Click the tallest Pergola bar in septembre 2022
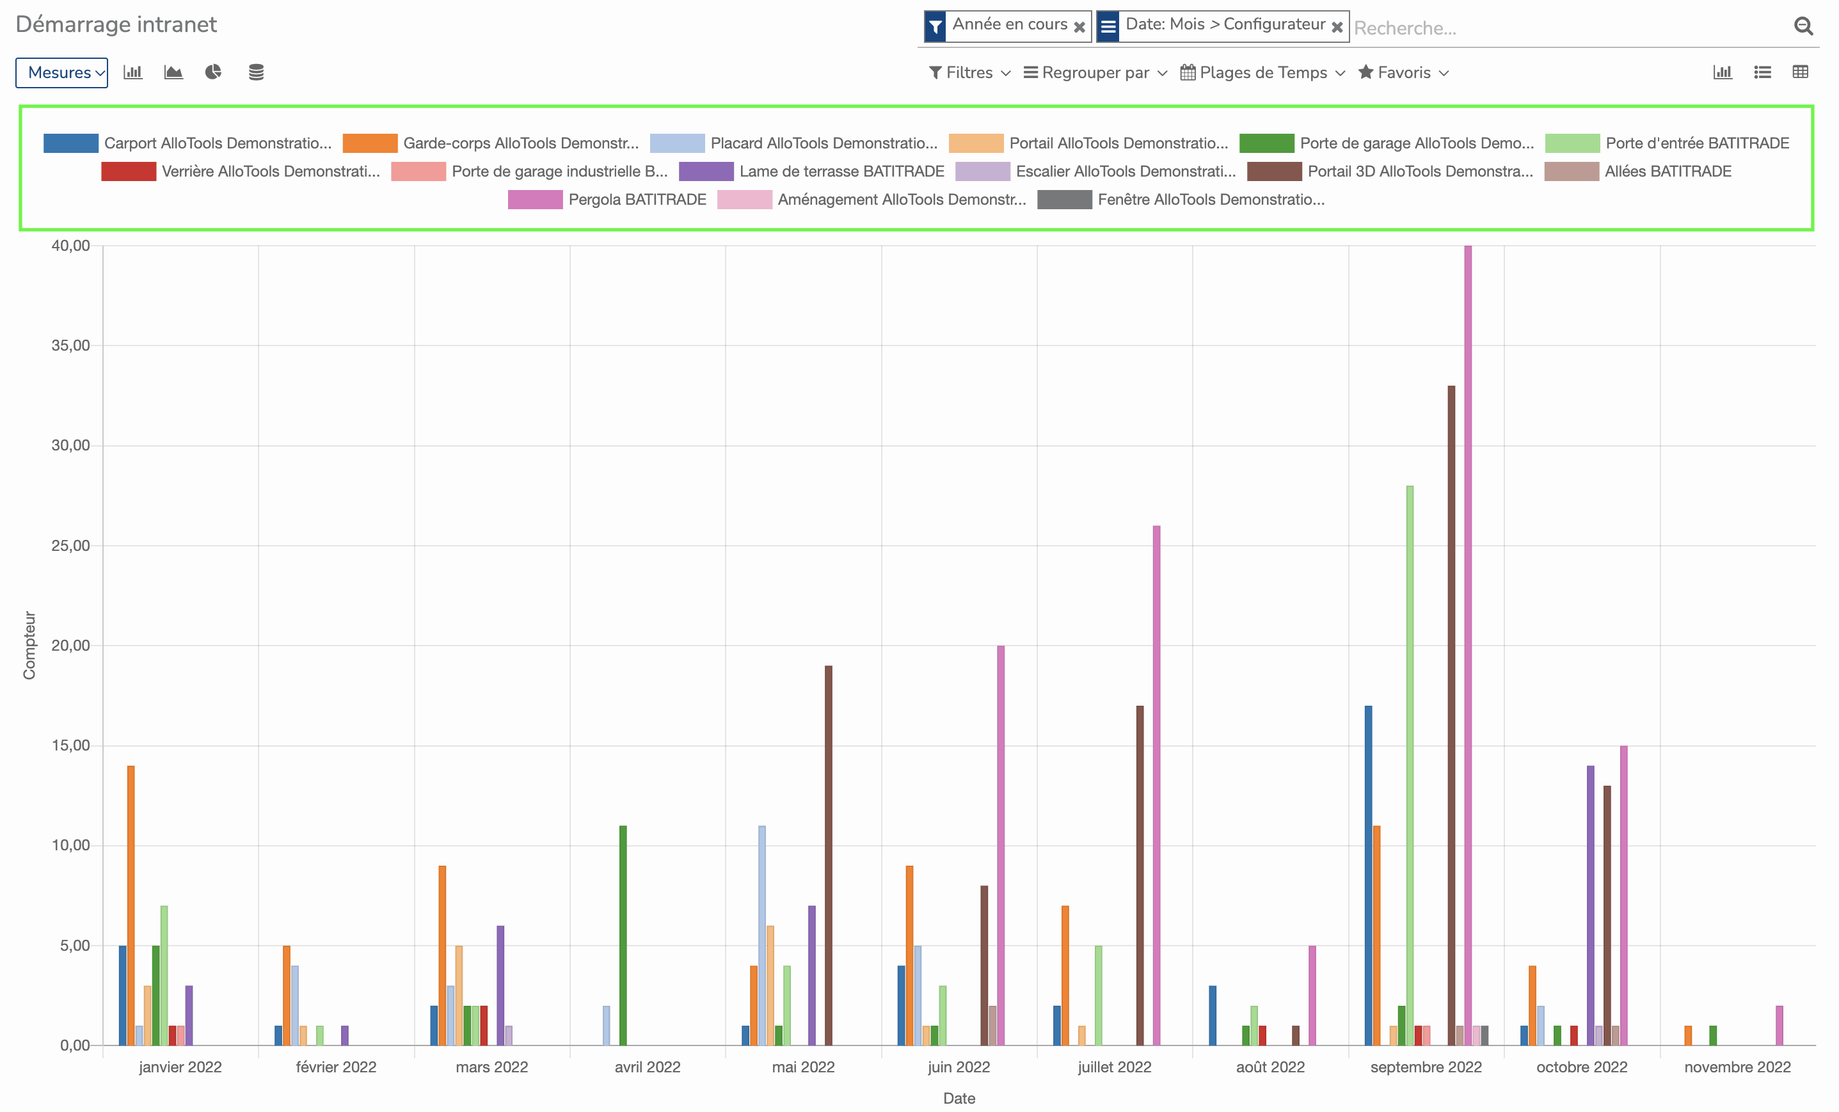Image resolution: width=1839 pixels, height=1112 pixels. tap(1467, 646)
